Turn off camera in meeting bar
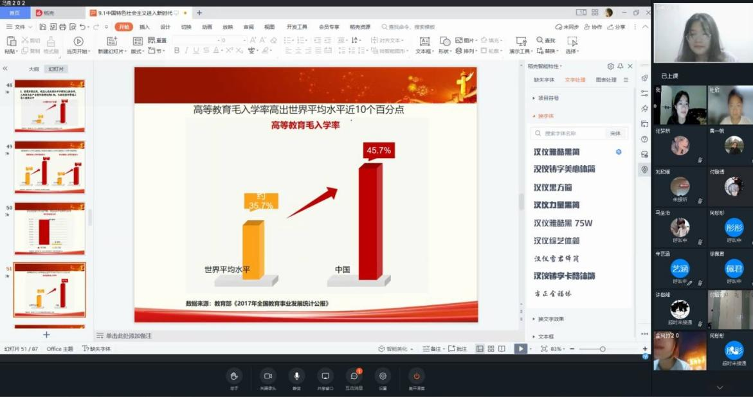This screenshot has height=397, width=753. pyautogui.click(x=268, y=376)
